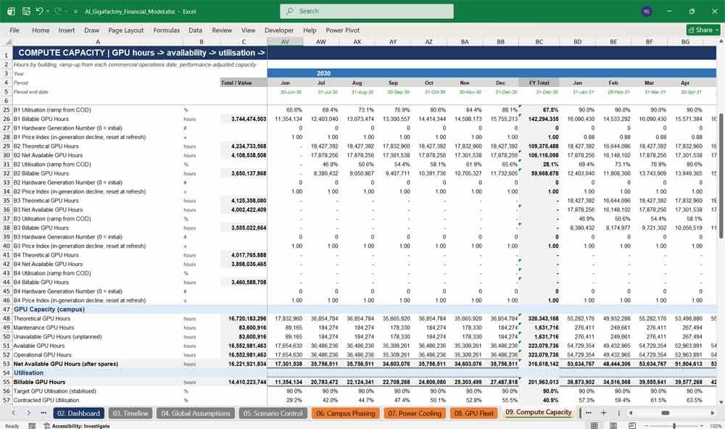Switch to the 03. Timeline sheet tab
This screenshot has height=429, width=725.
coord(130,413)
